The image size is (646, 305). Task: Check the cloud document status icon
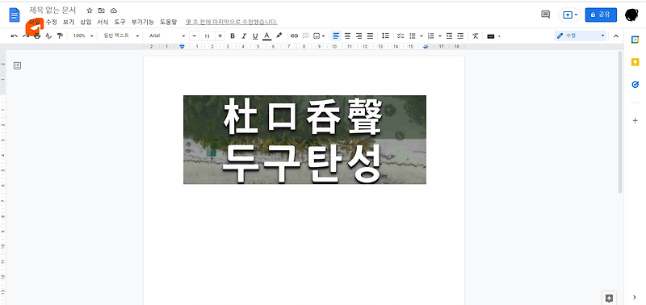click(x=114, y=10)
